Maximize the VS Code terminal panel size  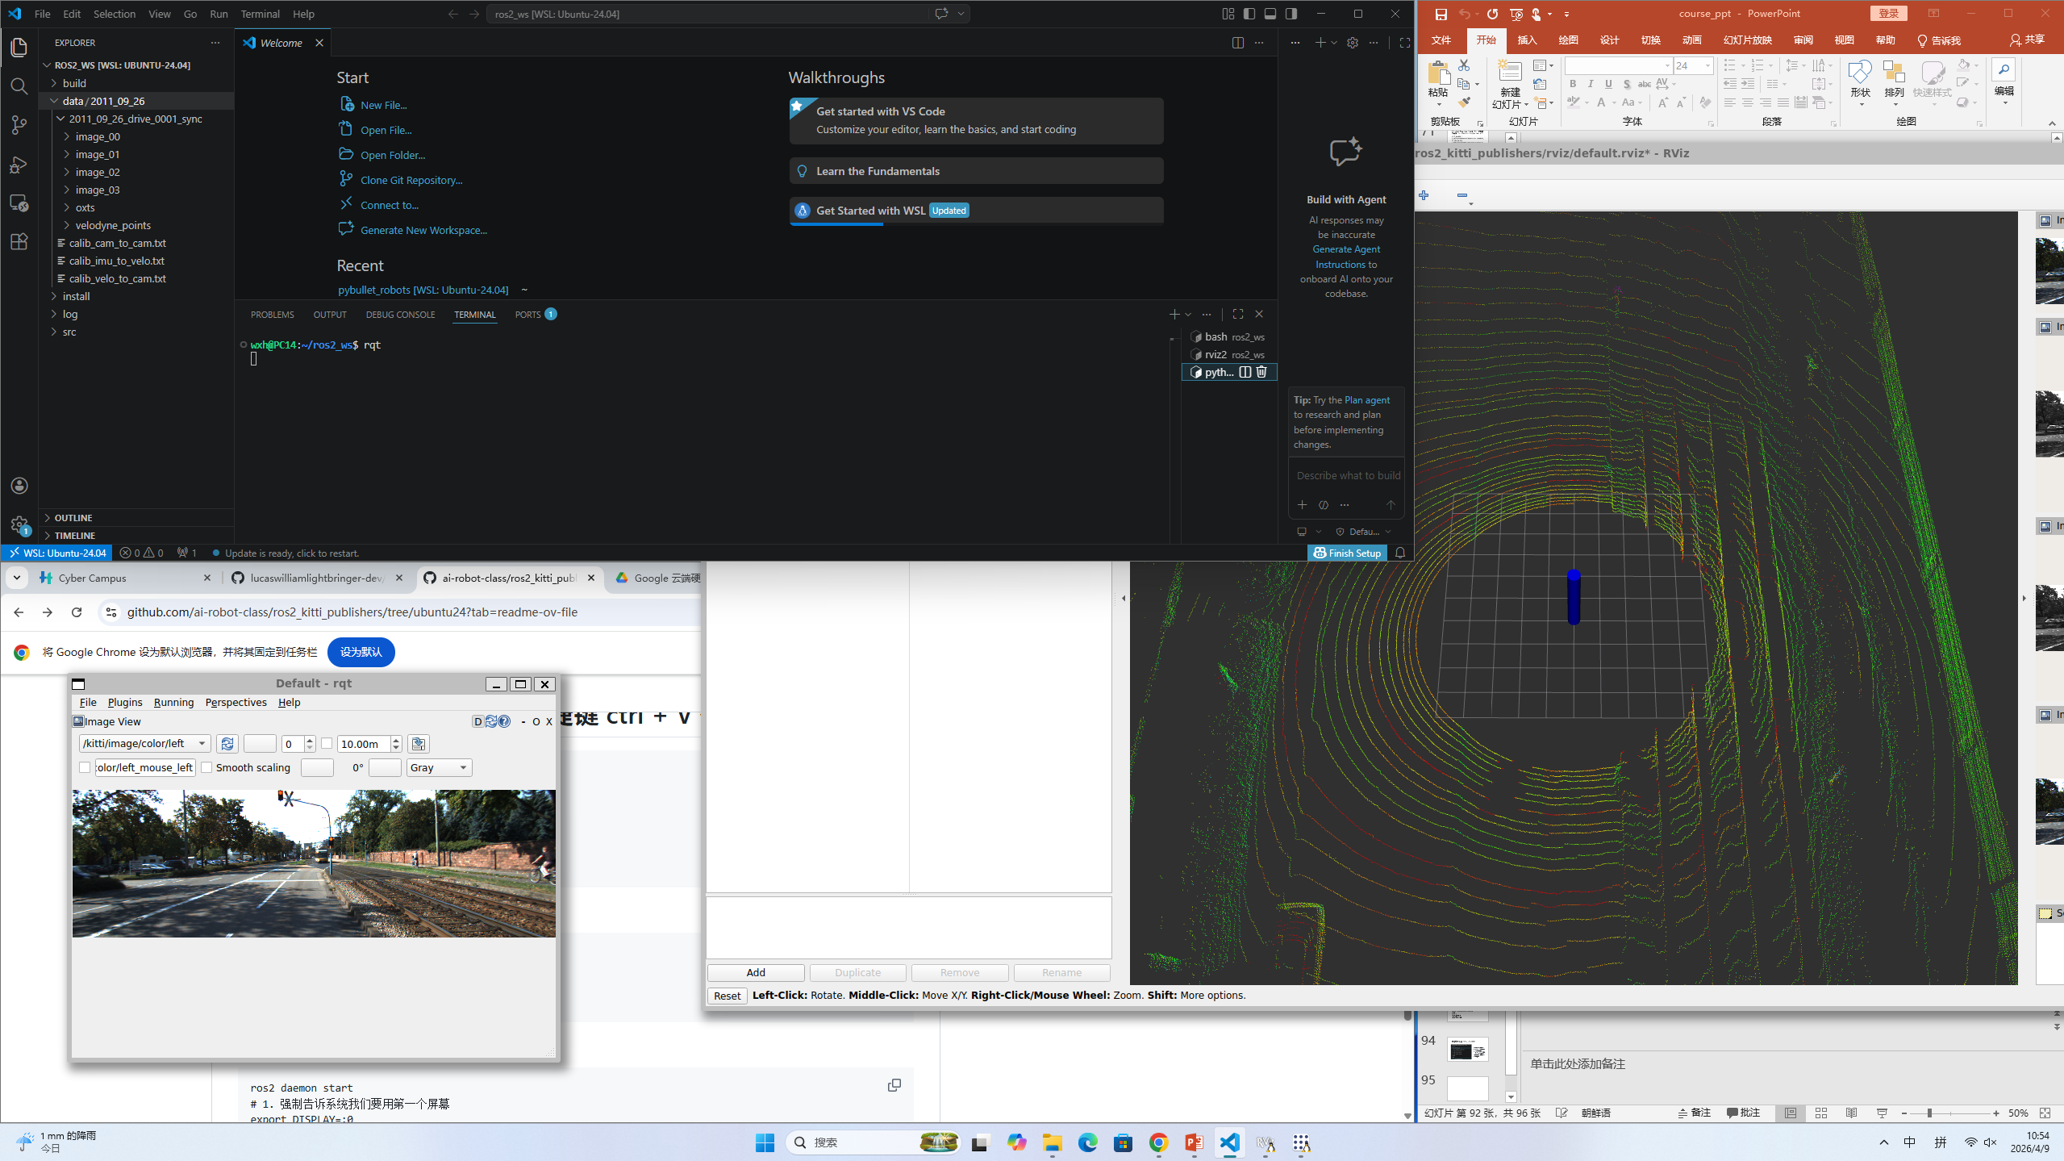point(1238,314)
